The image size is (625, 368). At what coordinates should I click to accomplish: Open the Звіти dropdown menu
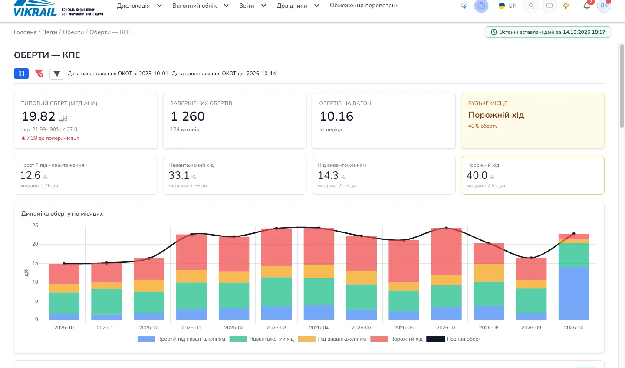point(253,6)
